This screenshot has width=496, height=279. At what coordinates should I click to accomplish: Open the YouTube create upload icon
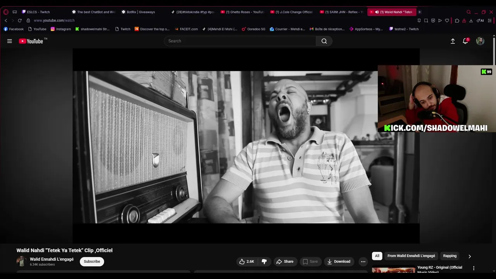pyautogui.click(x=453, y=41)
